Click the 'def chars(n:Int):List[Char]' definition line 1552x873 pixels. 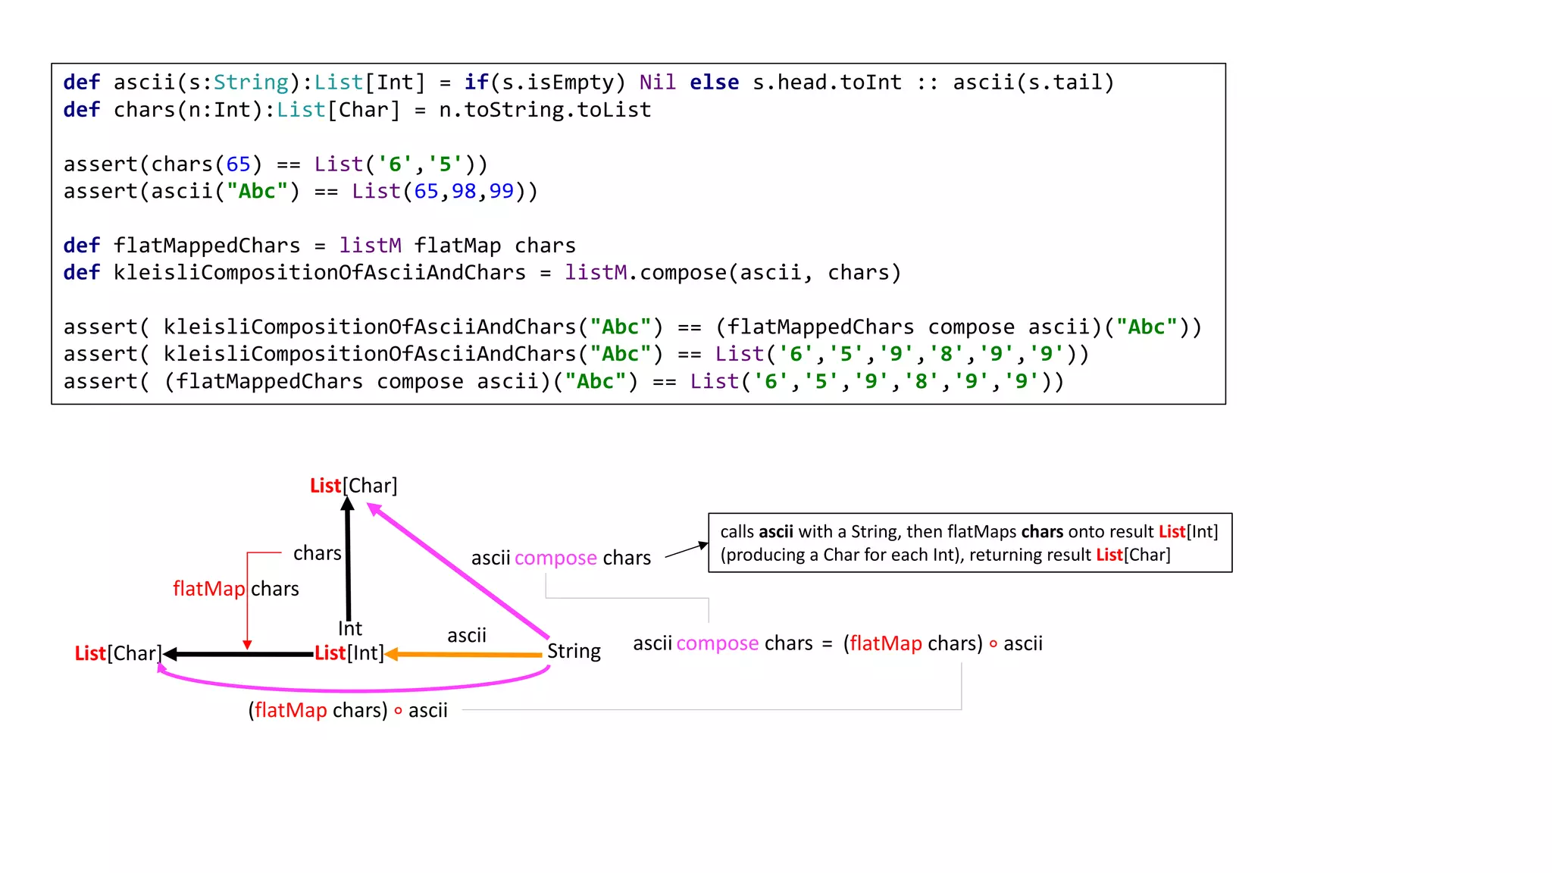(357, 110)
